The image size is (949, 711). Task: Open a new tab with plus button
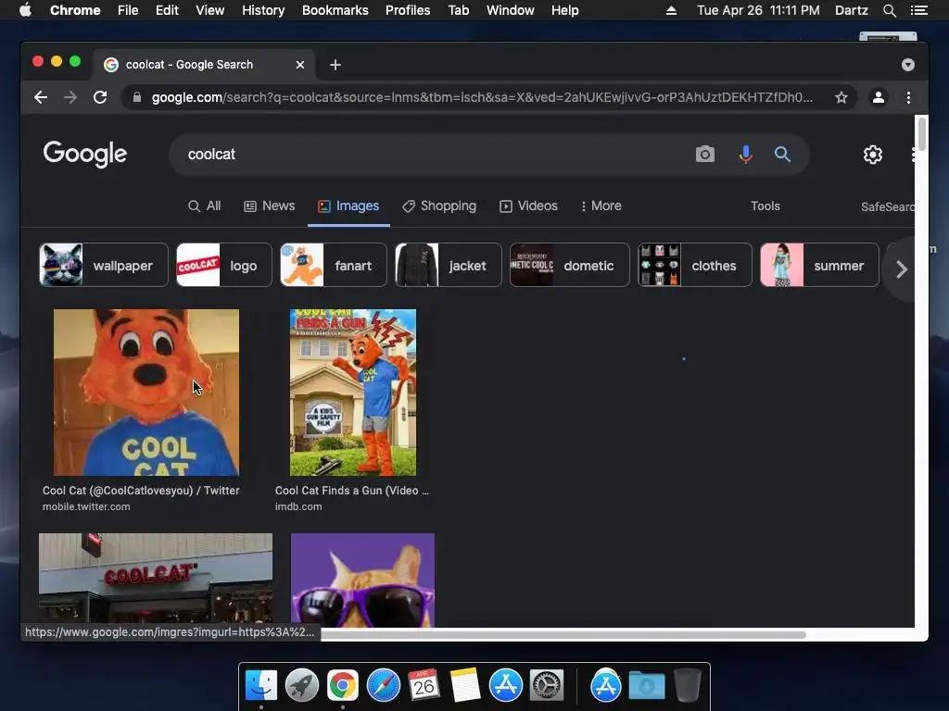pos(335,65)
